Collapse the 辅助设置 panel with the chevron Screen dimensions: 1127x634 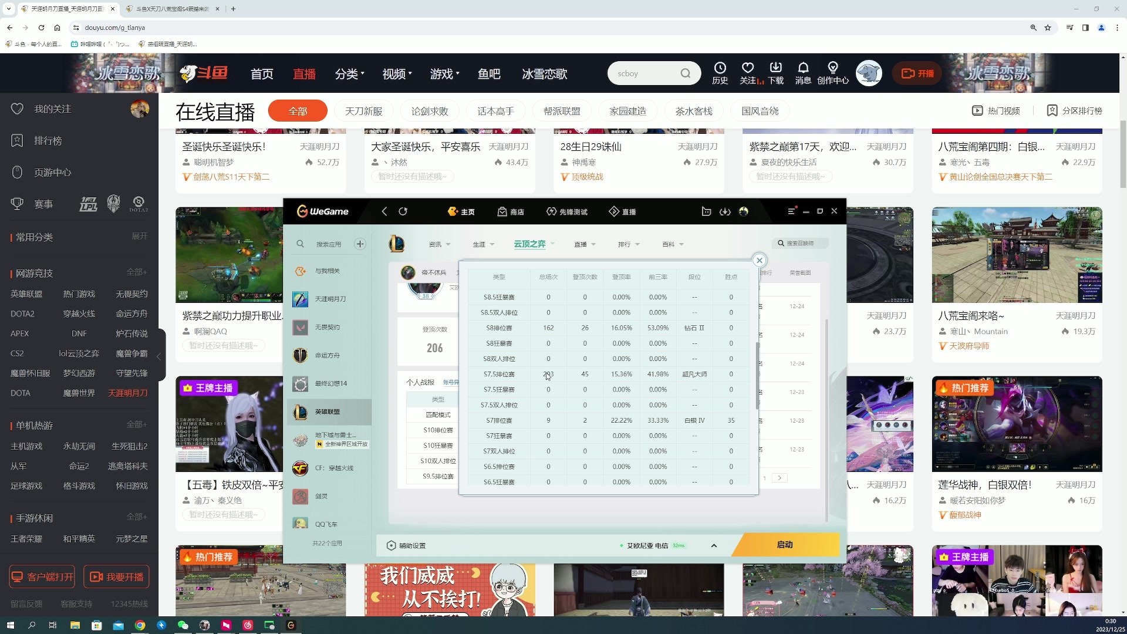click(714, 545)
